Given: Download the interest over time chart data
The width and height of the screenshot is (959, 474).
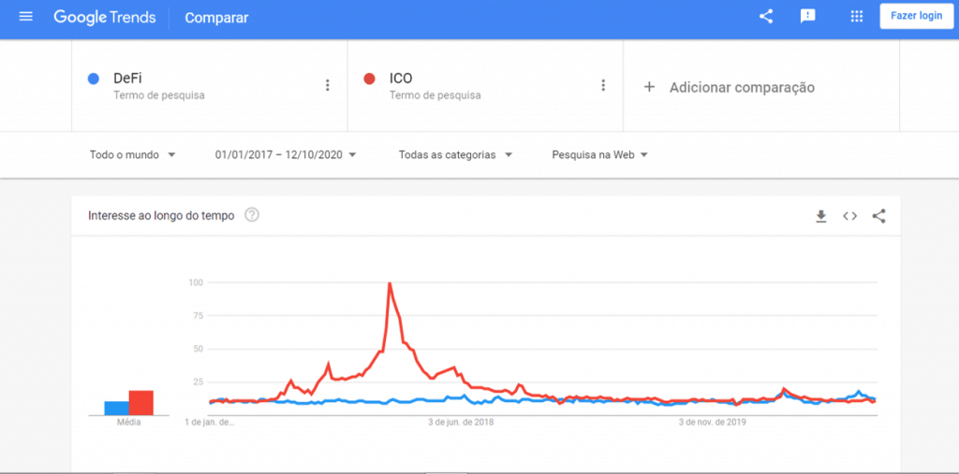Looking at the screenshot, I should pos(820,216).
